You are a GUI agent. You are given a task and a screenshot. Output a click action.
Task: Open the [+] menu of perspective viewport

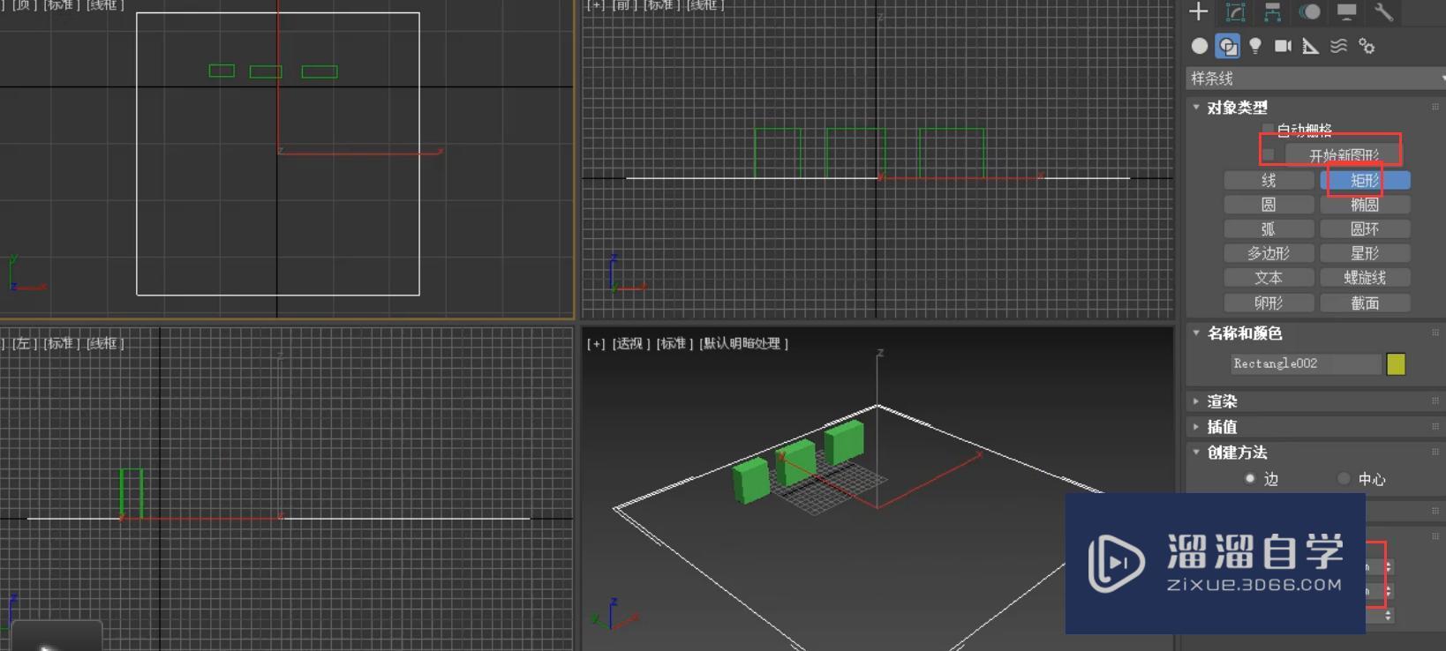tap(596, 343)
